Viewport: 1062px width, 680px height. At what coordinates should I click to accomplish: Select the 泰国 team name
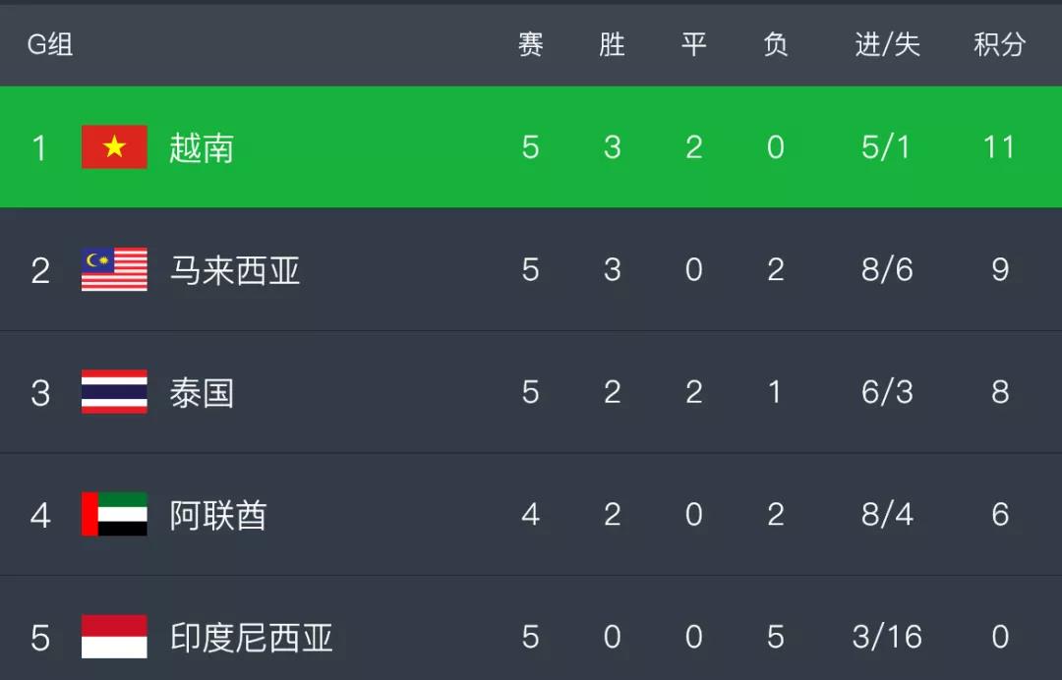(202, 393)
